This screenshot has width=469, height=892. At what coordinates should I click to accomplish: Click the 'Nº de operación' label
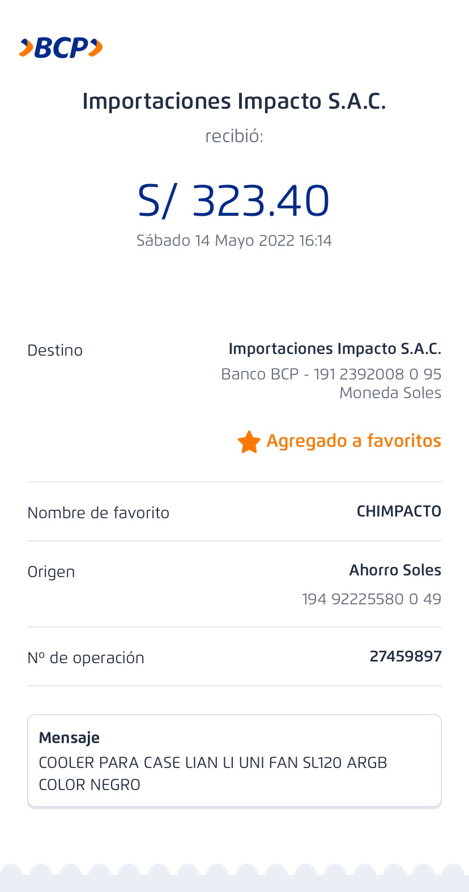point(86,658)
